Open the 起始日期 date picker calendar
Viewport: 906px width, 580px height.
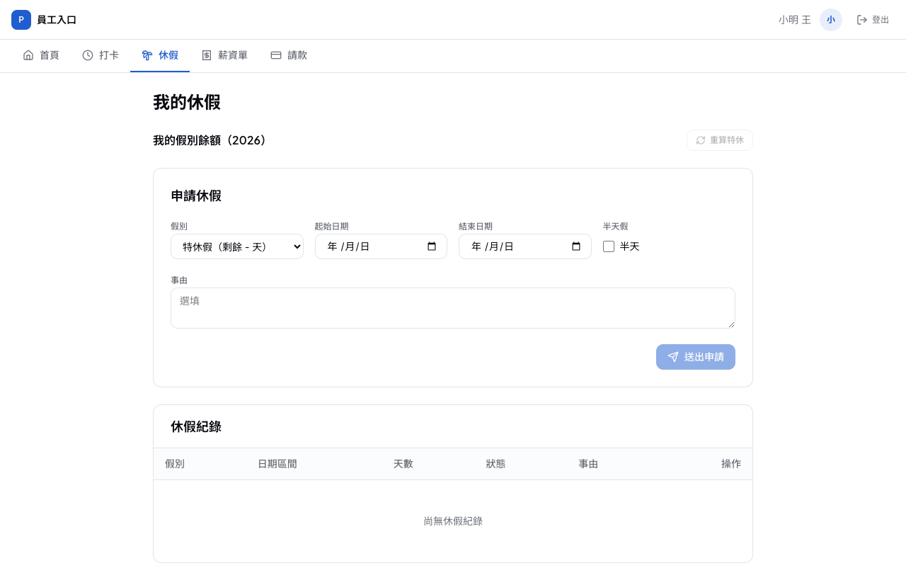pyautogui.click(x=432, y=246)
